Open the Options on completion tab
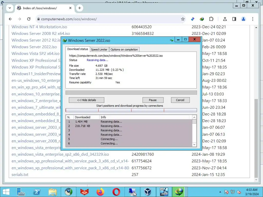Image resolution: width=263 pixels, height=197 pixels. click(x=124, y=50)
